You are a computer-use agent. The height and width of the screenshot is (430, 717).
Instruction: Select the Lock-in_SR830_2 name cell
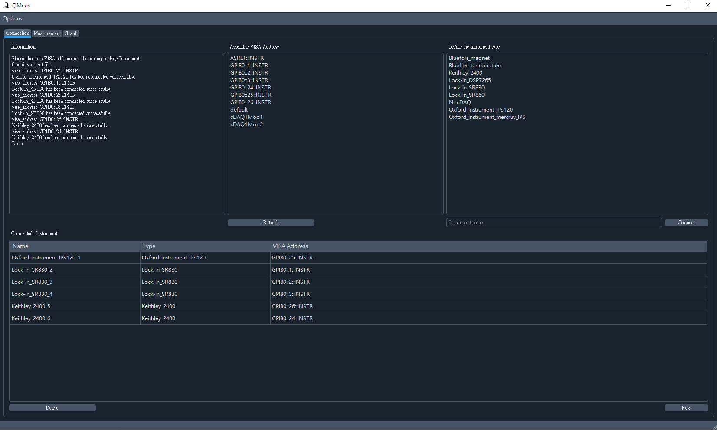tap(75, 270)
